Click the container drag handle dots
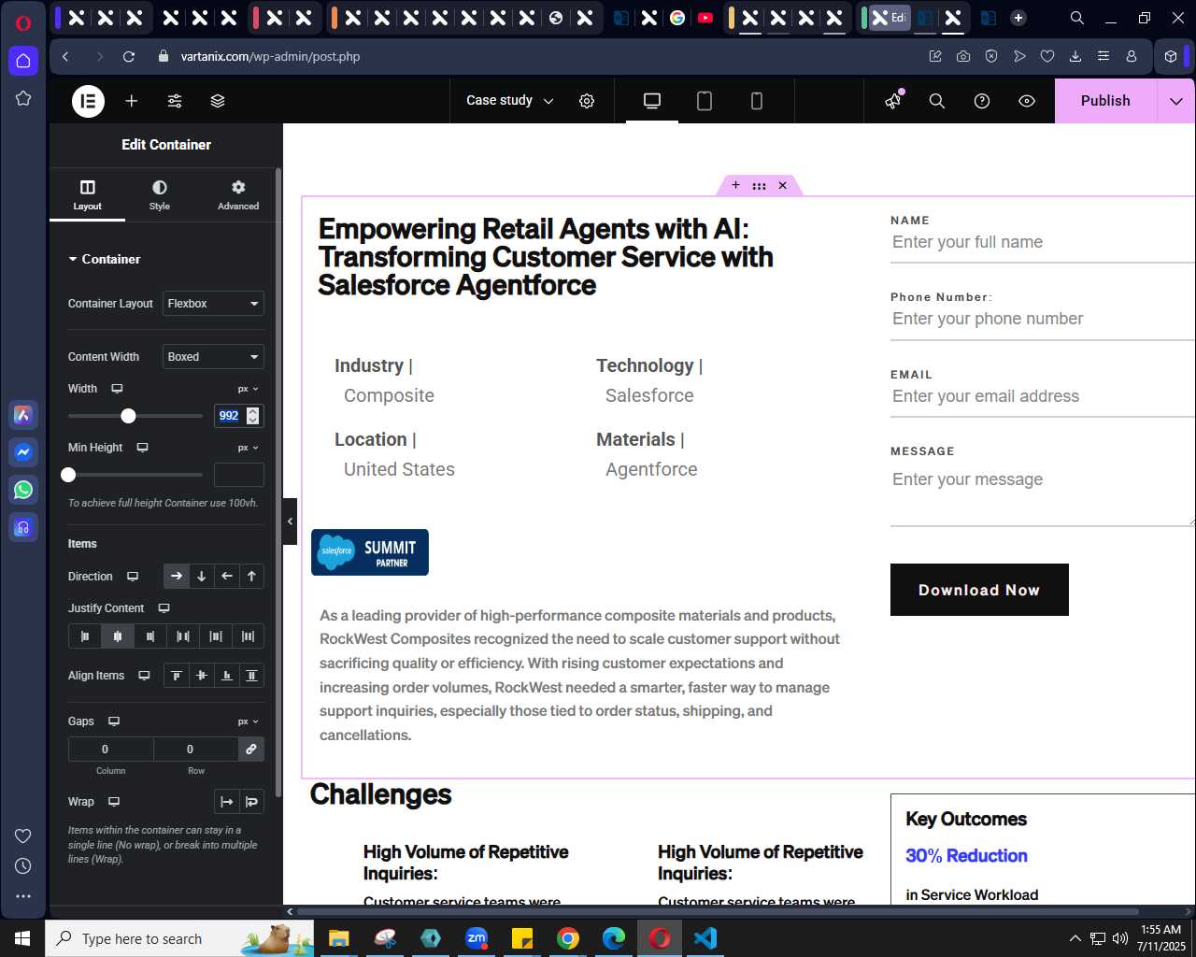This screenshot has height=957, width=1196. click(x=759, y=186)
